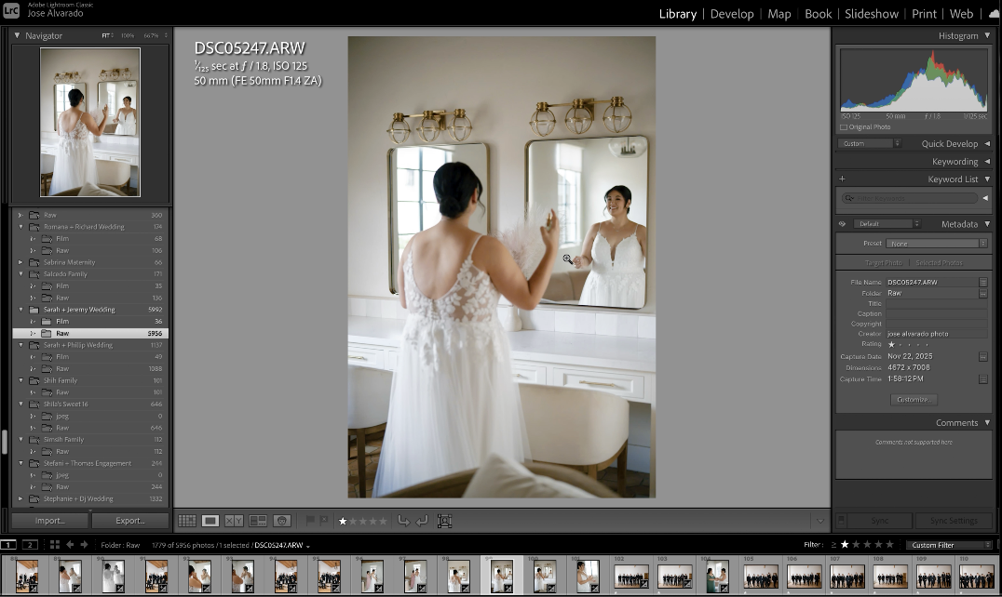Select Loupe view icon in toolbar

tap(210, 522)
